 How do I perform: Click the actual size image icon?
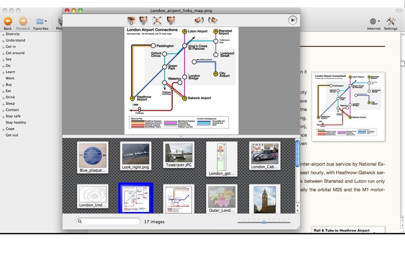pyautogui.click(x=171, y=20)
